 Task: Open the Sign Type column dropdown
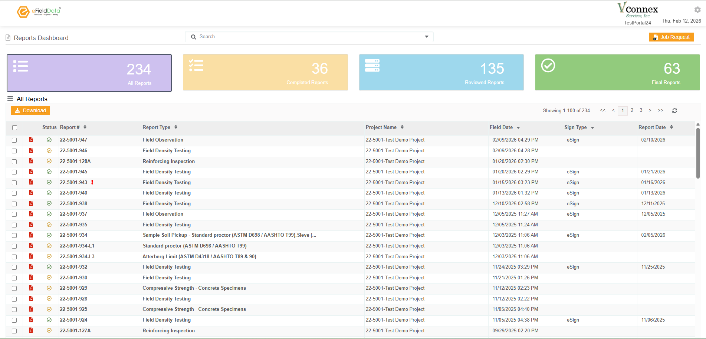tap(592, 127)
